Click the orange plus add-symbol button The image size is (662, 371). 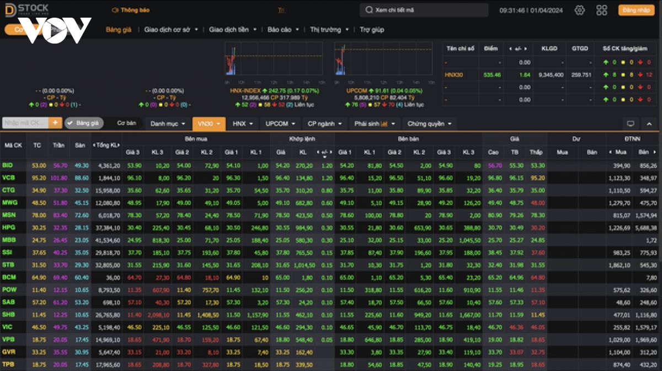(x=55, y=123)
